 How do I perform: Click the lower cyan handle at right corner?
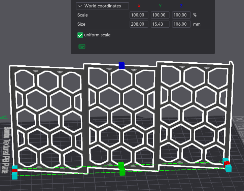pos(228,168)
